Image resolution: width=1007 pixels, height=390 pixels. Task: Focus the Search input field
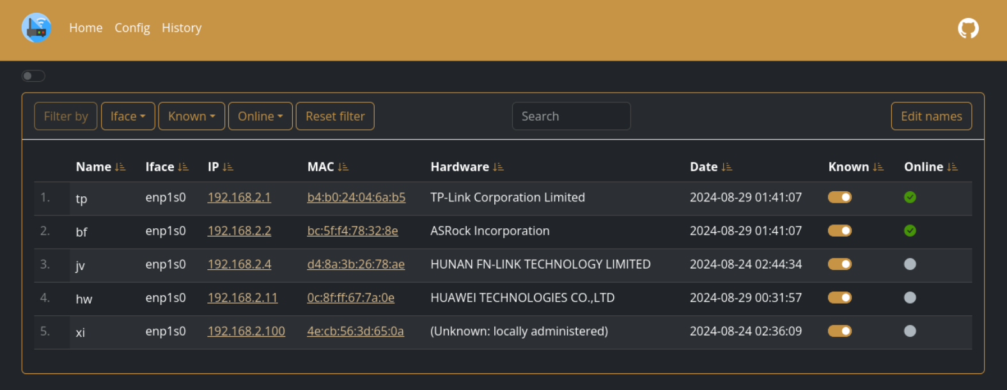tap(571, 116)
